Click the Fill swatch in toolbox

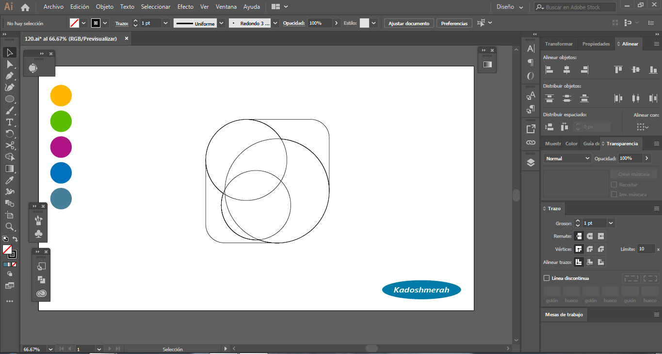pyautogui.click(x=7, y=249)
